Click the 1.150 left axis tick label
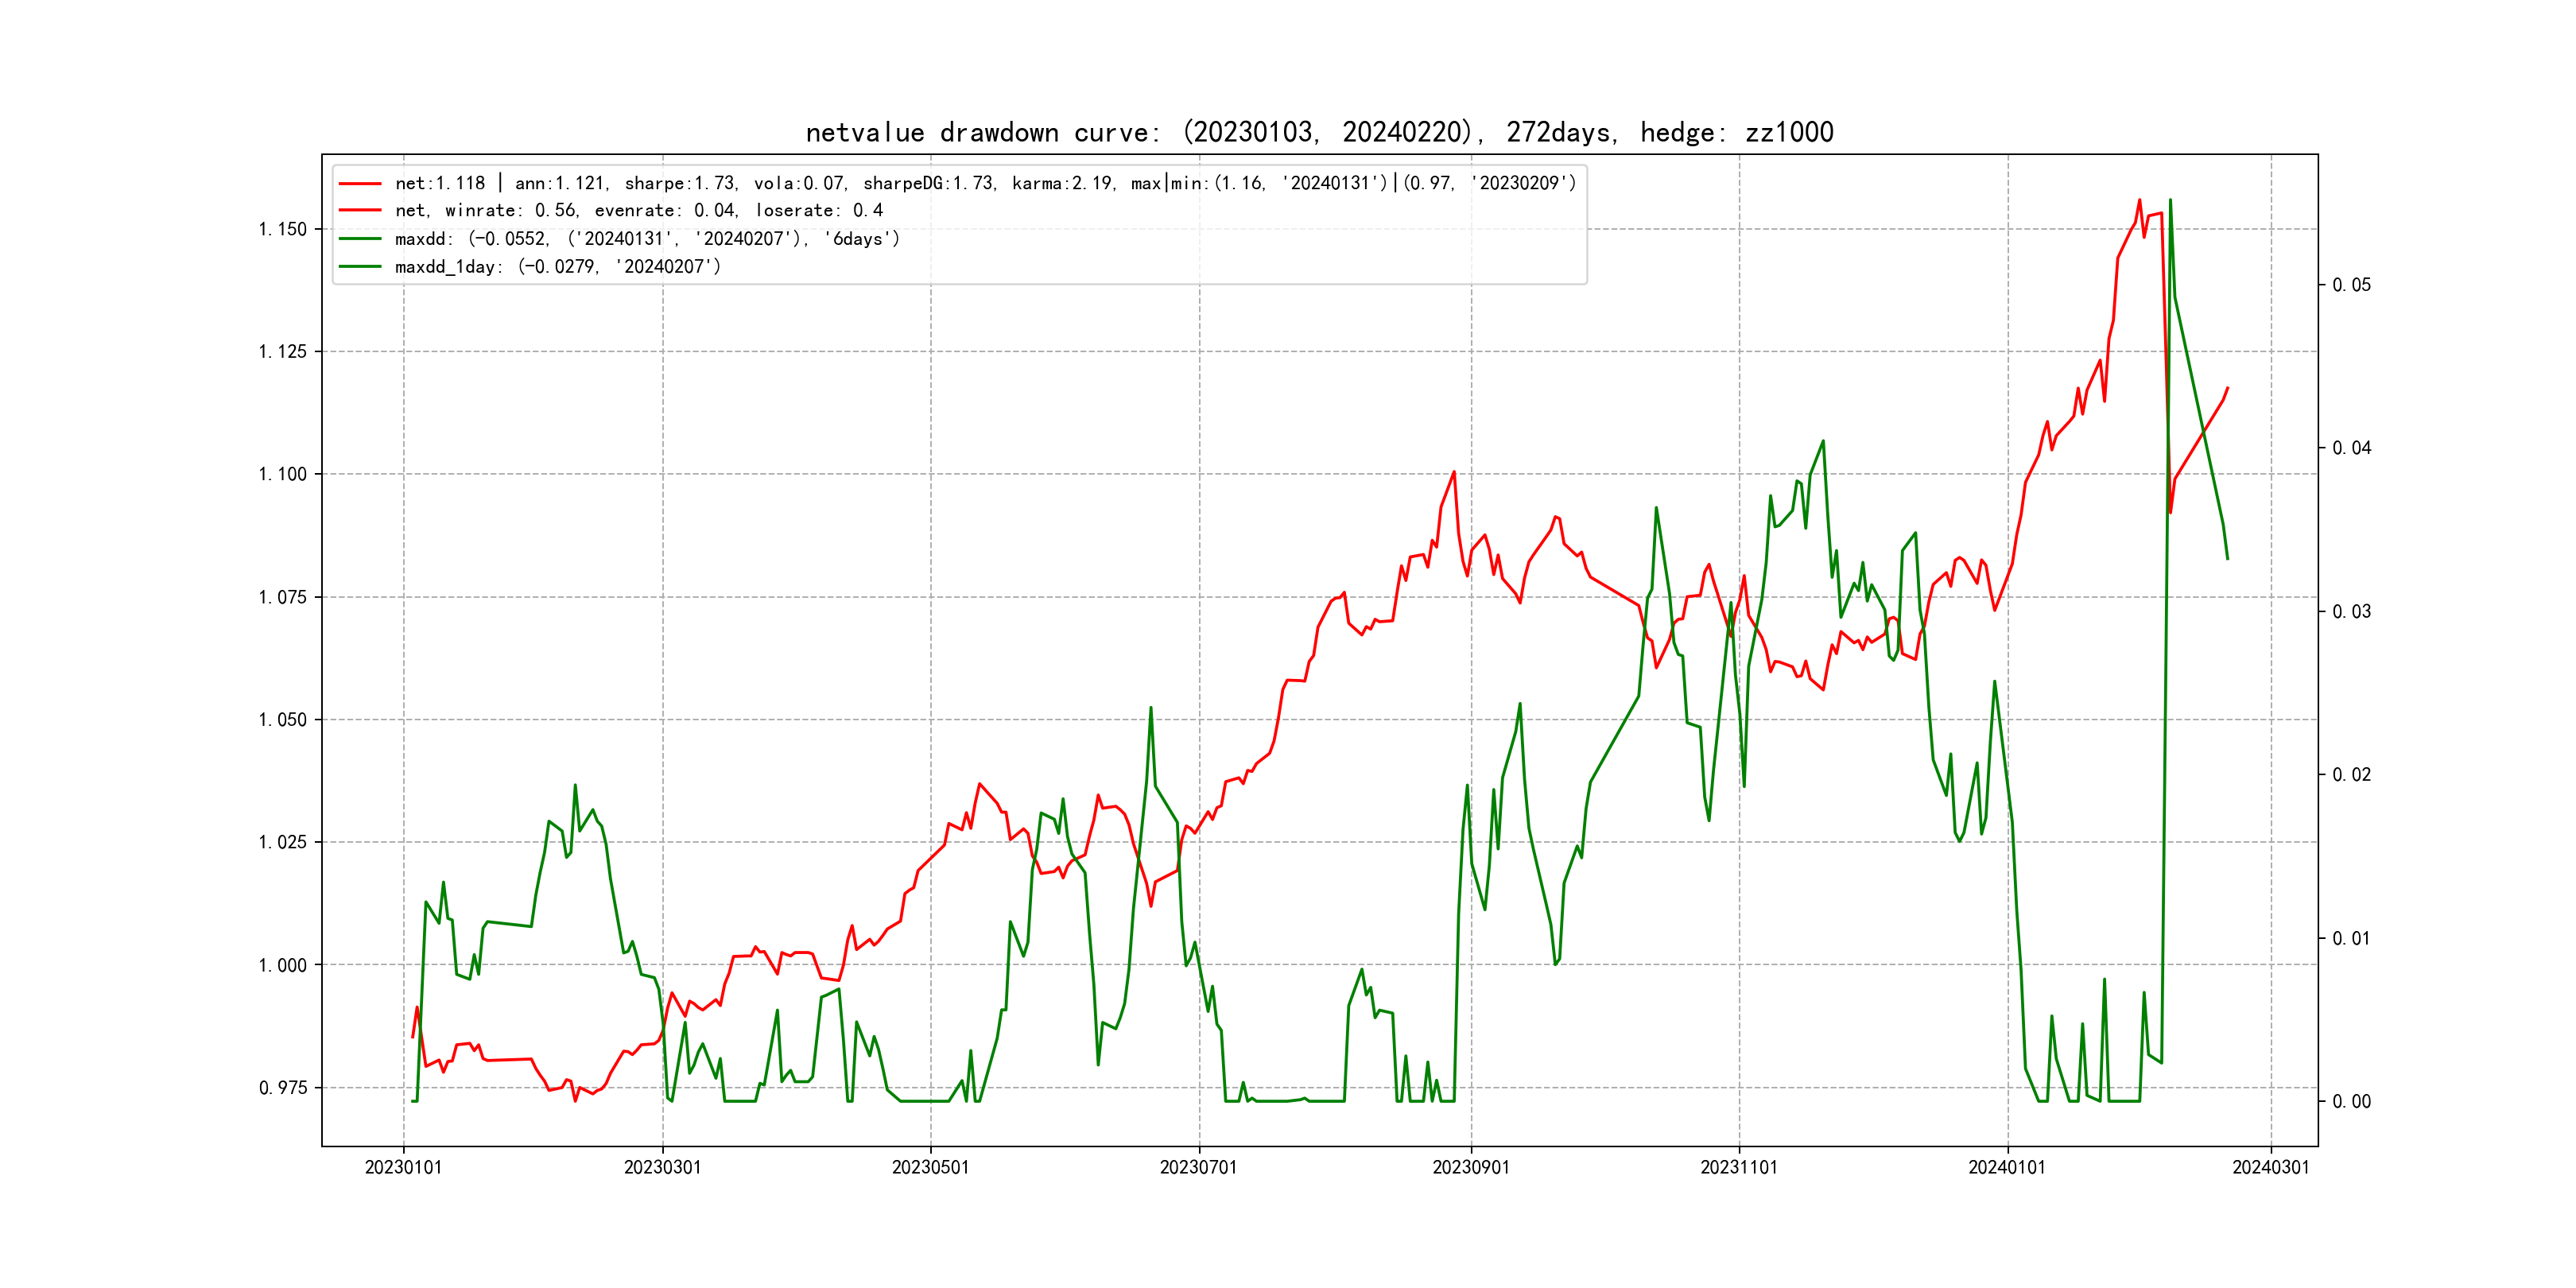 click(x=283, y=230)
